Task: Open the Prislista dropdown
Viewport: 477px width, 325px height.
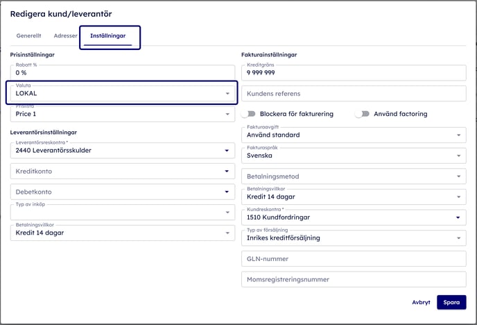Action: [x=122, y=114]
